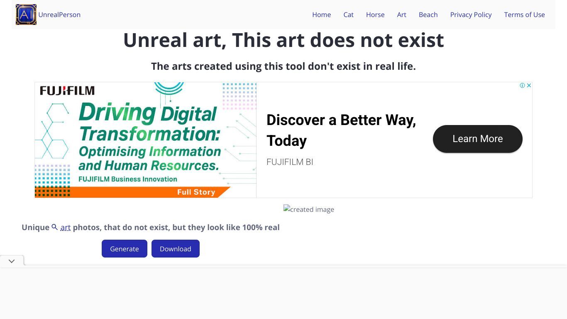Open the ad info icon

click(x=522, y=86)
